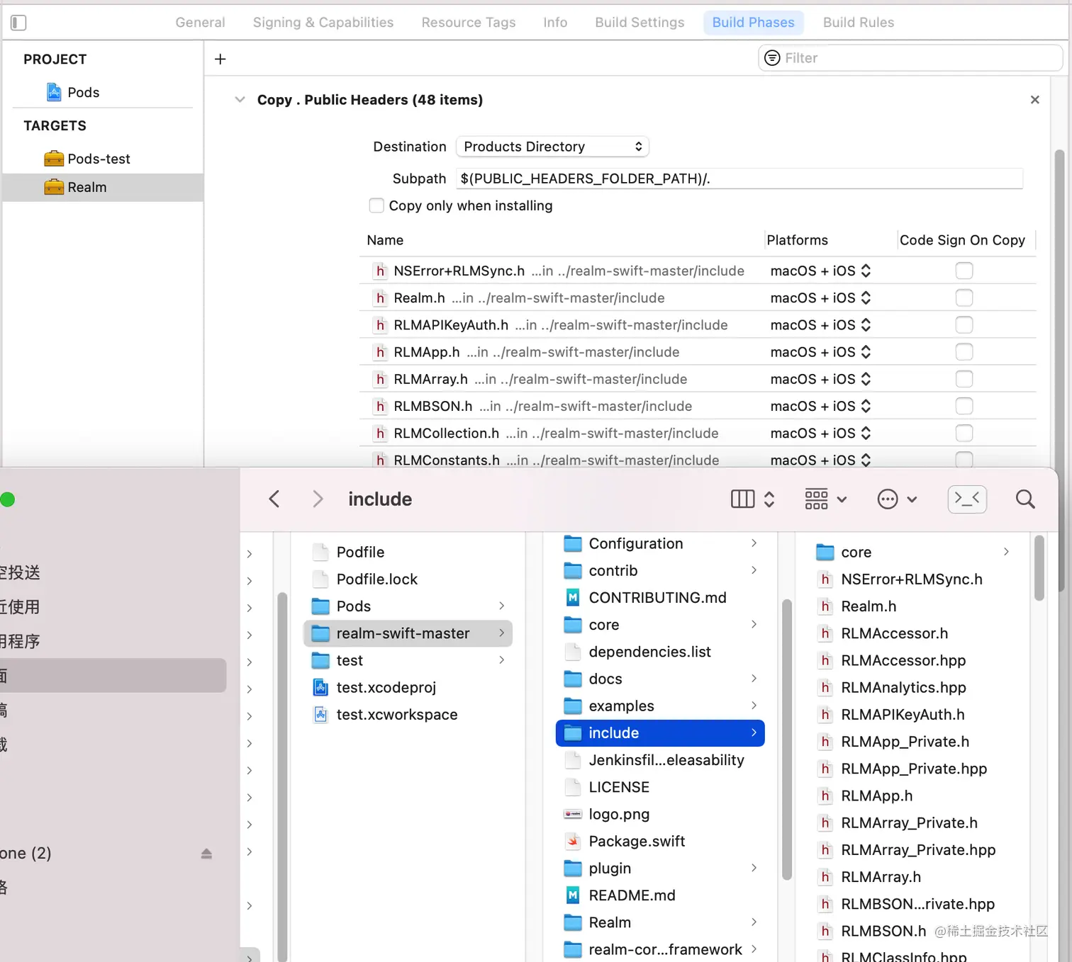Screen dimensions: 1072x962
Task: Enable Copy only when installing checkbox
Action: (x=376, y=205)
